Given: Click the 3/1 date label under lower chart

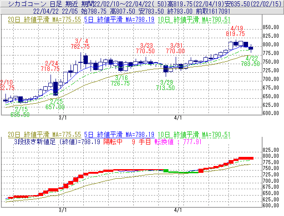Looking at the screenshot, I should [63, 210].
